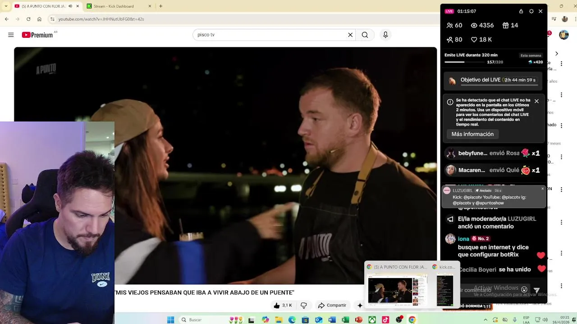Switch the ESP LAA input language
577x324 pixels.
[x=527, y=319]
